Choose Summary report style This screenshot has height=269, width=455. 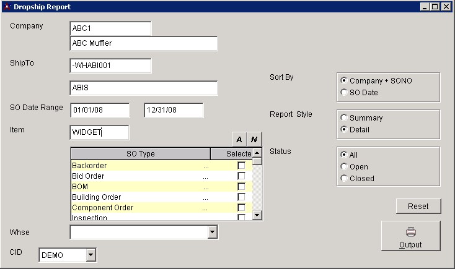point(344,117)
